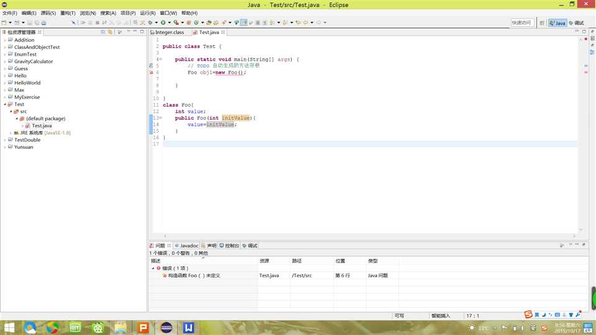The height and width of the screenshot is (335, 596).
Task: Click the New Java Package toolbar icon
Action: pos(189,23)
